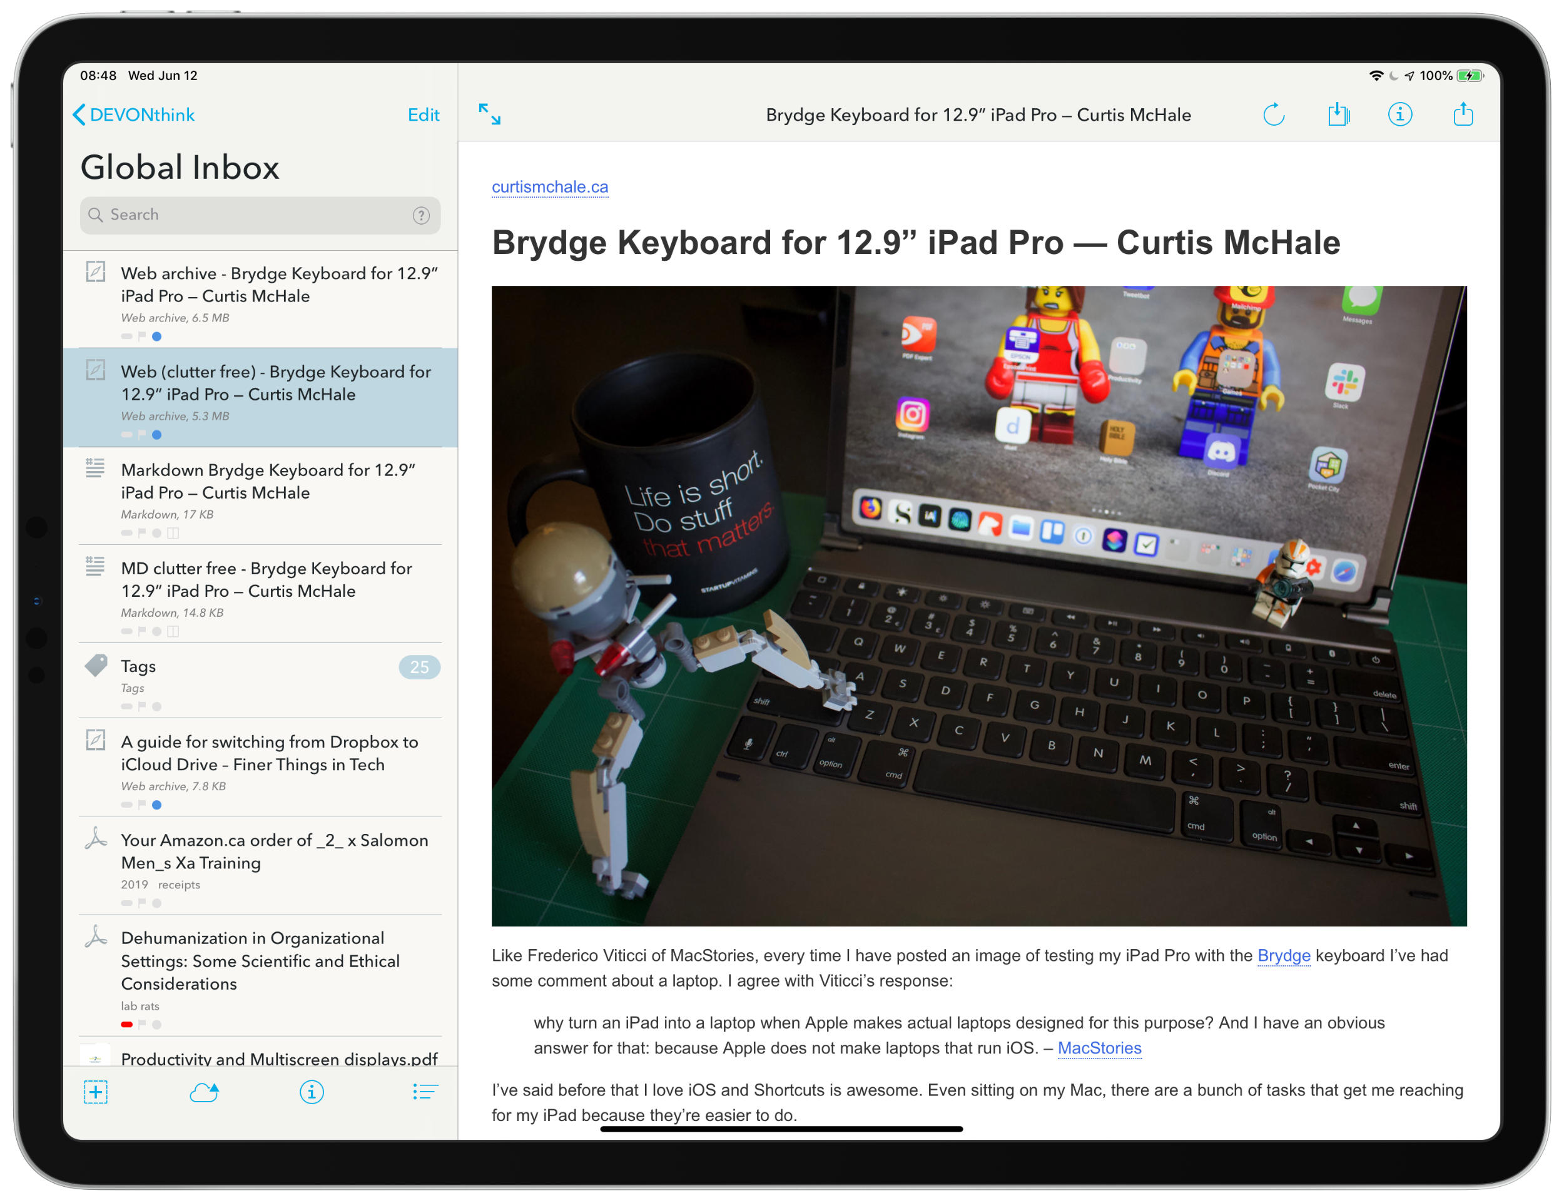
Task: Open the list sort options icon
Action: click(x=425, y=1092)
